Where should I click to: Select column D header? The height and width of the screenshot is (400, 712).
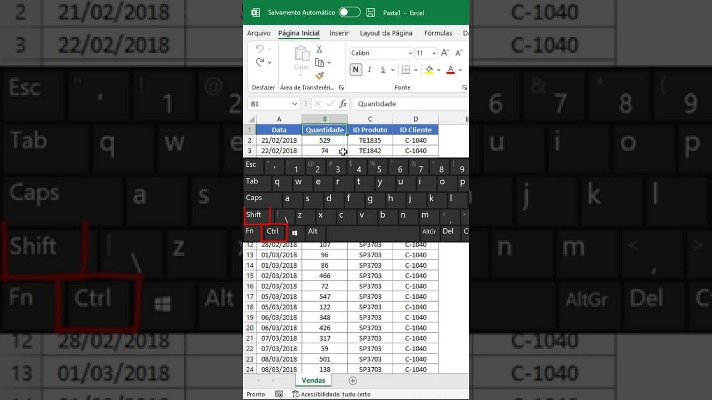(416, 119)
